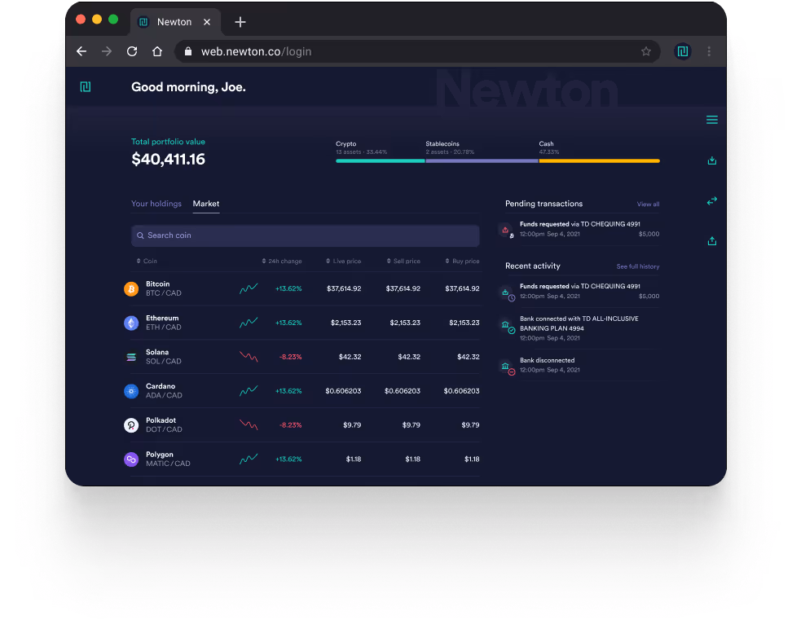
Task: Click the Bank disconnected activity icon
Action: [x=508, y=367]
